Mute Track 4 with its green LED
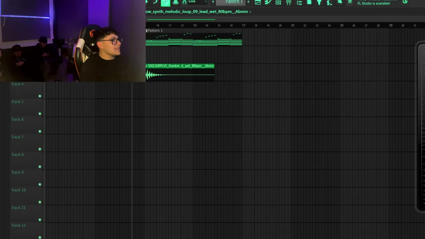Image resolution: width=425 pixels, height=239 pixels. (x=40, y=96)
